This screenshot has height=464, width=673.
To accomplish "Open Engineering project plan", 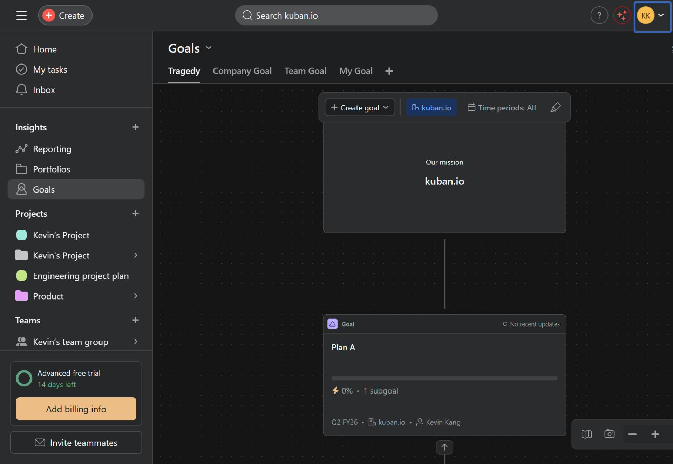I will (76, 276).
